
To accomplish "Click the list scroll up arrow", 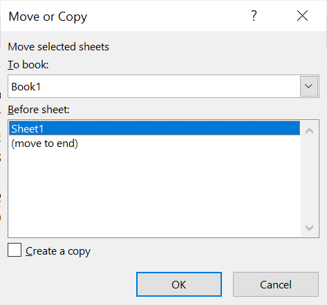I will (309, 131).
